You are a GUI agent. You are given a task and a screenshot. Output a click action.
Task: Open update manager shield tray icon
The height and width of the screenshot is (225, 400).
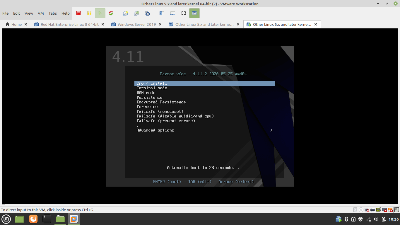(x=360, y=219)
